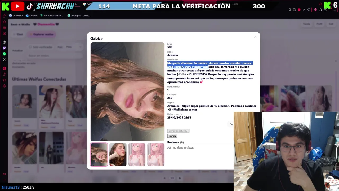Screen dimensions: 339x191
Task: Click the large main profile photo
Action: (x=127, y=92)
